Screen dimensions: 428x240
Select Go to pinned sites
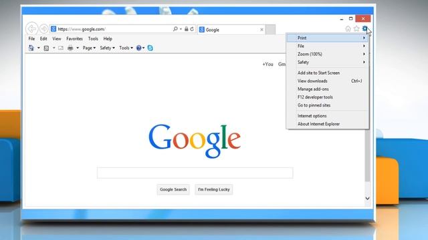328,105
